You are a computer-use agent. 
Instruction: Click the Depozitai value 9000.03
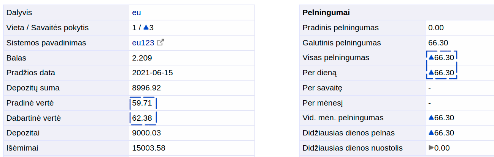tap(146, 133)
